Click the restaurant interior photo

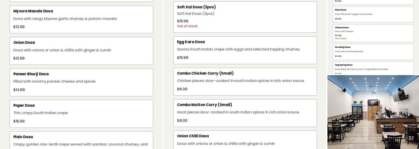coord(373,112)
